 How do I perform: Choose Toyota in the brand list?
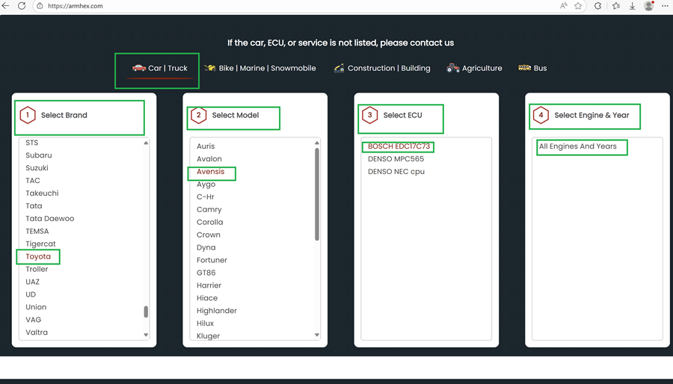tap(38, 256)
